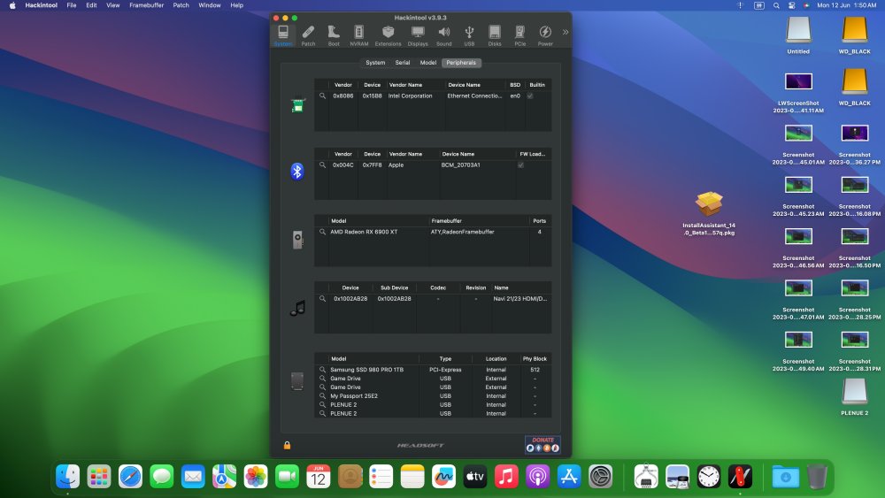Click the ATY,RadeonFramebuffer cell
The height and width of the screenshot is (498, 885).
(x=462, y=232)
